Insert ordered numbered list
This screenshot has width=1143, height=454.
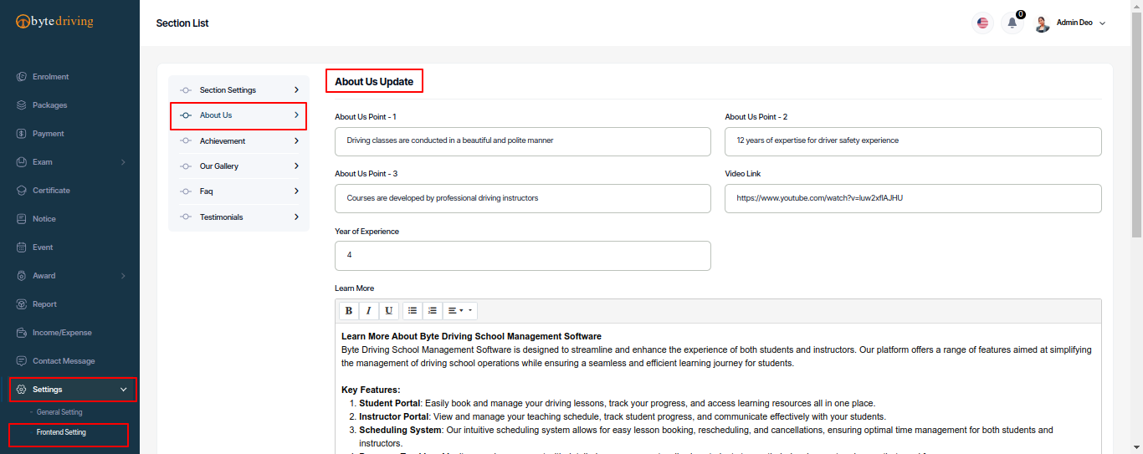click(x=433, y=311)
